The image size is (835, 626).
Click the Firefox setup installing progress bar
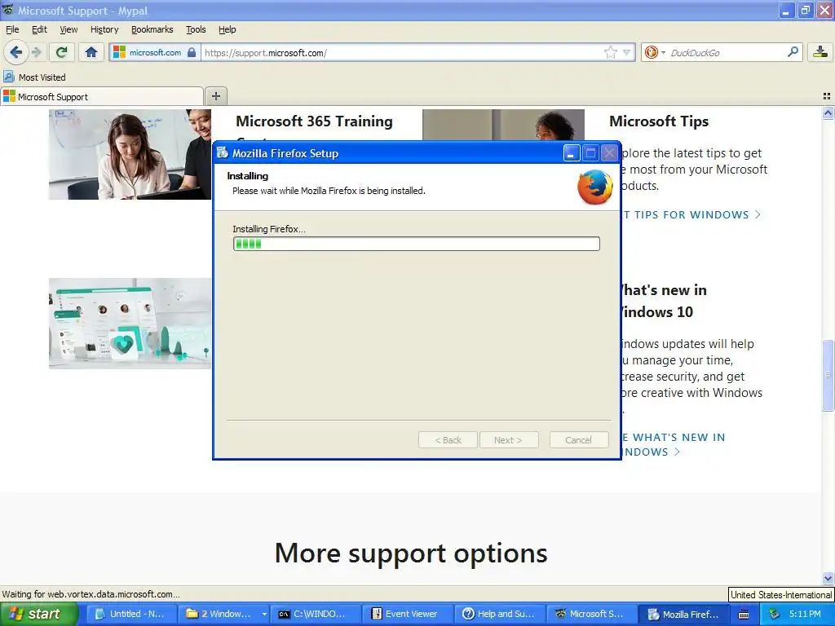pos(417,244)
